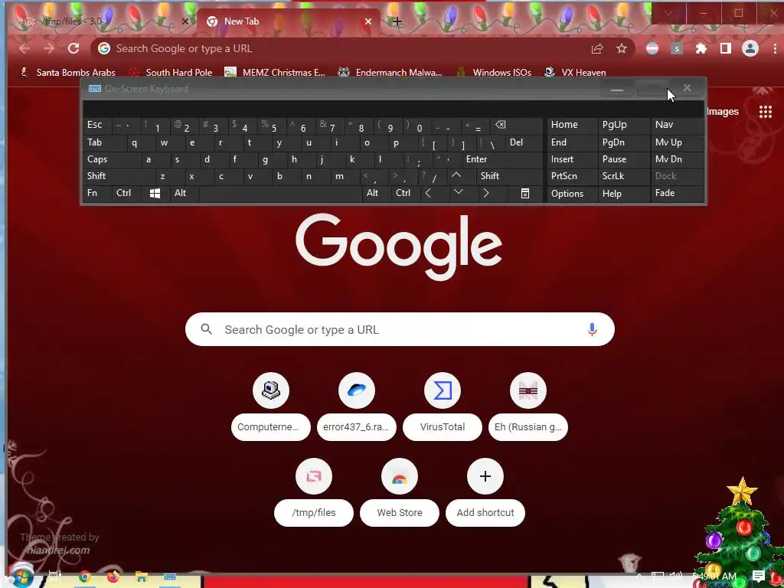Toggle the left Ctrl key on the On-Screen Keyboard

126,193
